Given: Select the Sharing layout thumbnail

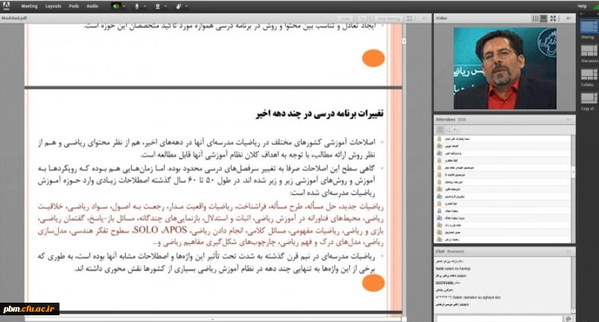Looking at the screenshot, I should point(588,25).
